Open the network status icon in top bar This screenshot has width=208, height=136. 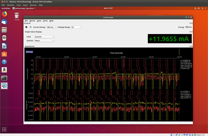[x=195, y=8]
